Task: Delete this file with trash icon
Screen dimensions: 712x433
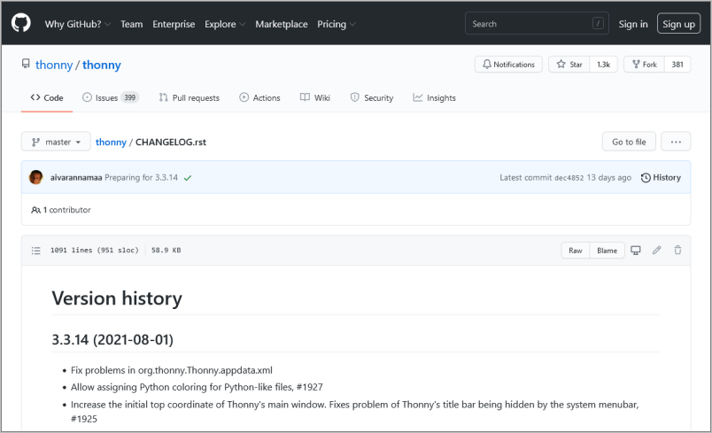Action: tap(677, 250)
